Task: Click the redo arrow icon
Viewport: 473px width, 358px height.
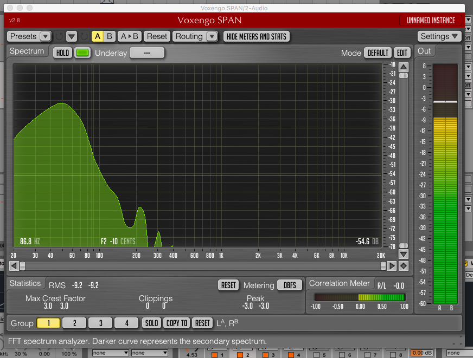Action: click(x=84, y=36)
